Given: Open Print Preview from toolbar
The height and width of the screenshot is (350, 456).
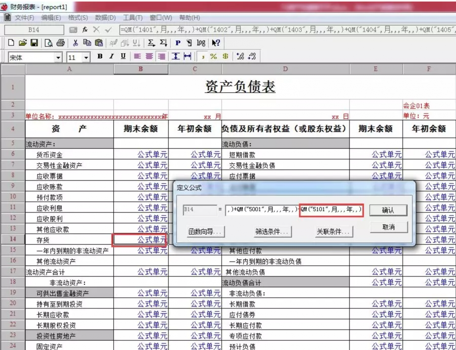Looking at the screenshot, I should coord(49,43).
